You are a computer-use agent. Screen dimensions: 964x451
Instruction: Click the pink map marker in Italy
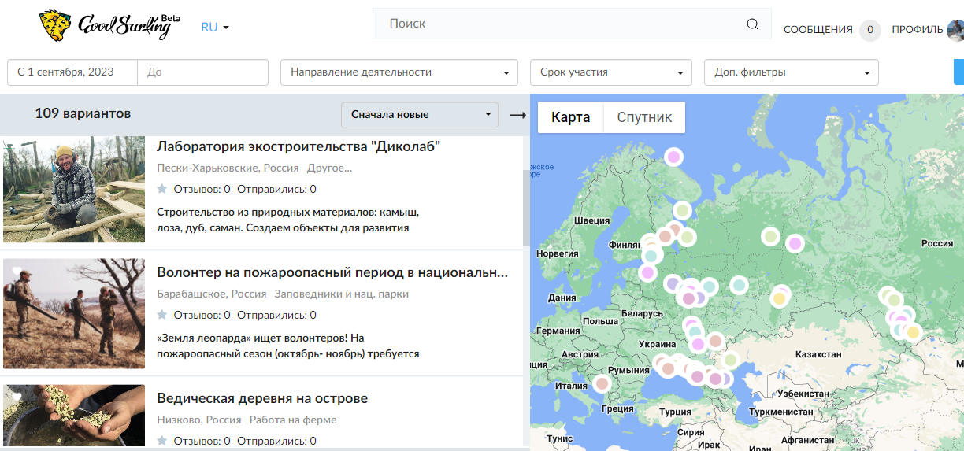pos(602,383)
